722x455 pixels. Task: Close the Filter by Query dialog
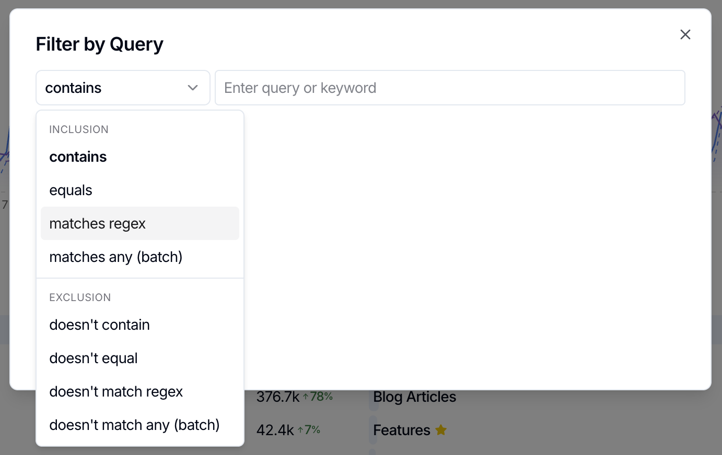pos(685,34)
